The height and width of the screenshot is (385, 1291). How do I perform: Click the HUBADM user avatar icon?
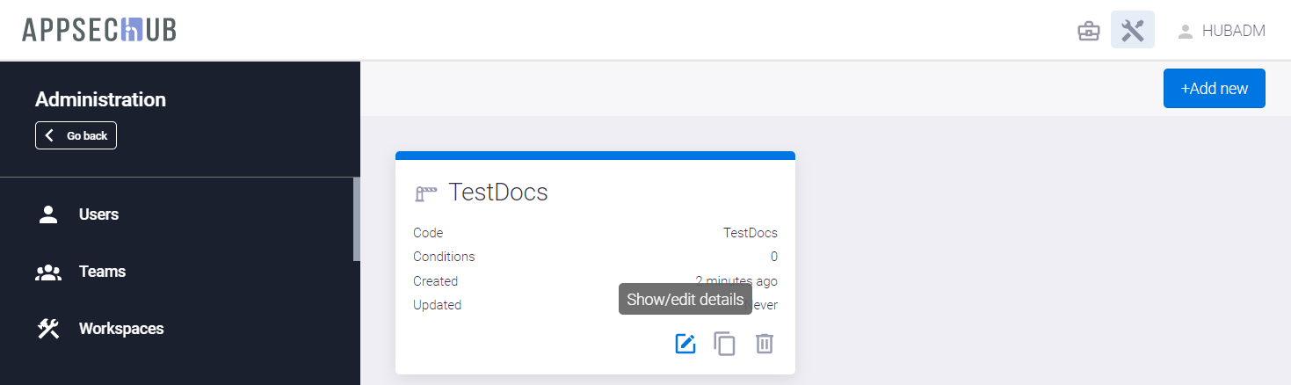click(x=1186, y=32)
